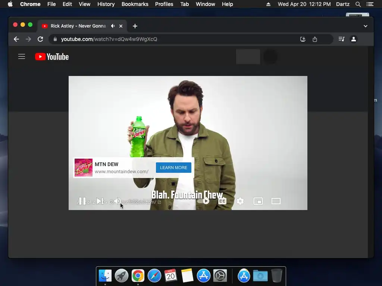Open the Apple menu
Image resolution: width=382 pixels, height=286 pixels.
(x=10, y=4)
